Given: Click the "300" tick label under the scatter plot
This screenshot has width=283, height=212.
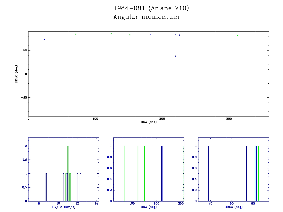Looking at the screenshot, I should pyautogui.click(x=229, y=119).
